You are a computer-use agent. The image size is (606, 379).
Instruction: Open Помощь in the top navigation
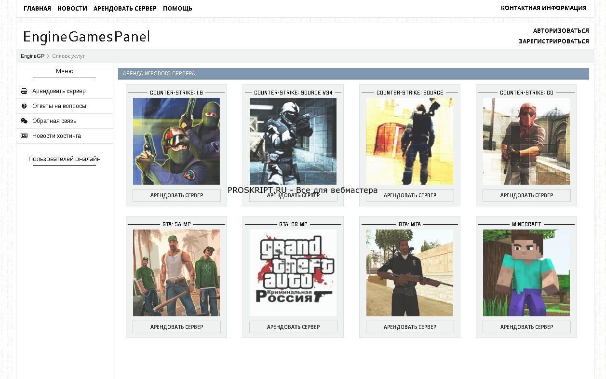click(177, 9)
